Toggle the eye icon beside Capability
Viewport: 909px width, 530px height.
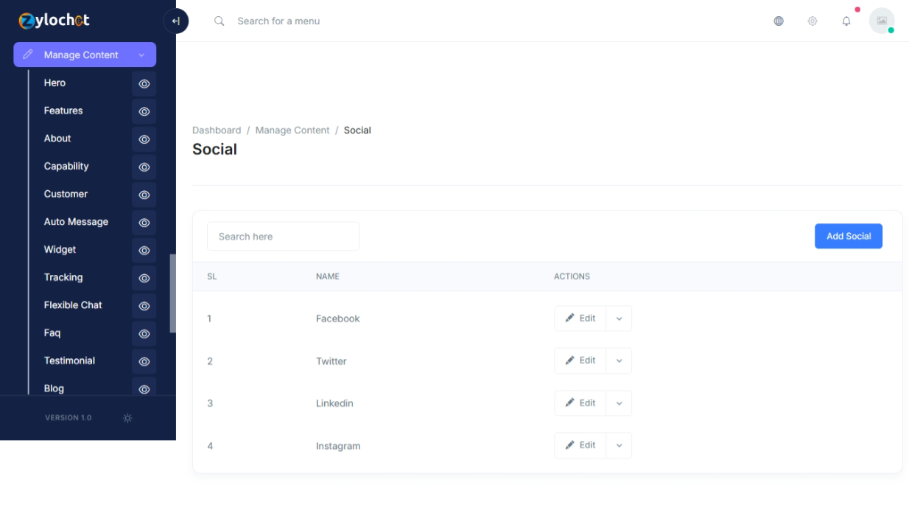[144, 167]
